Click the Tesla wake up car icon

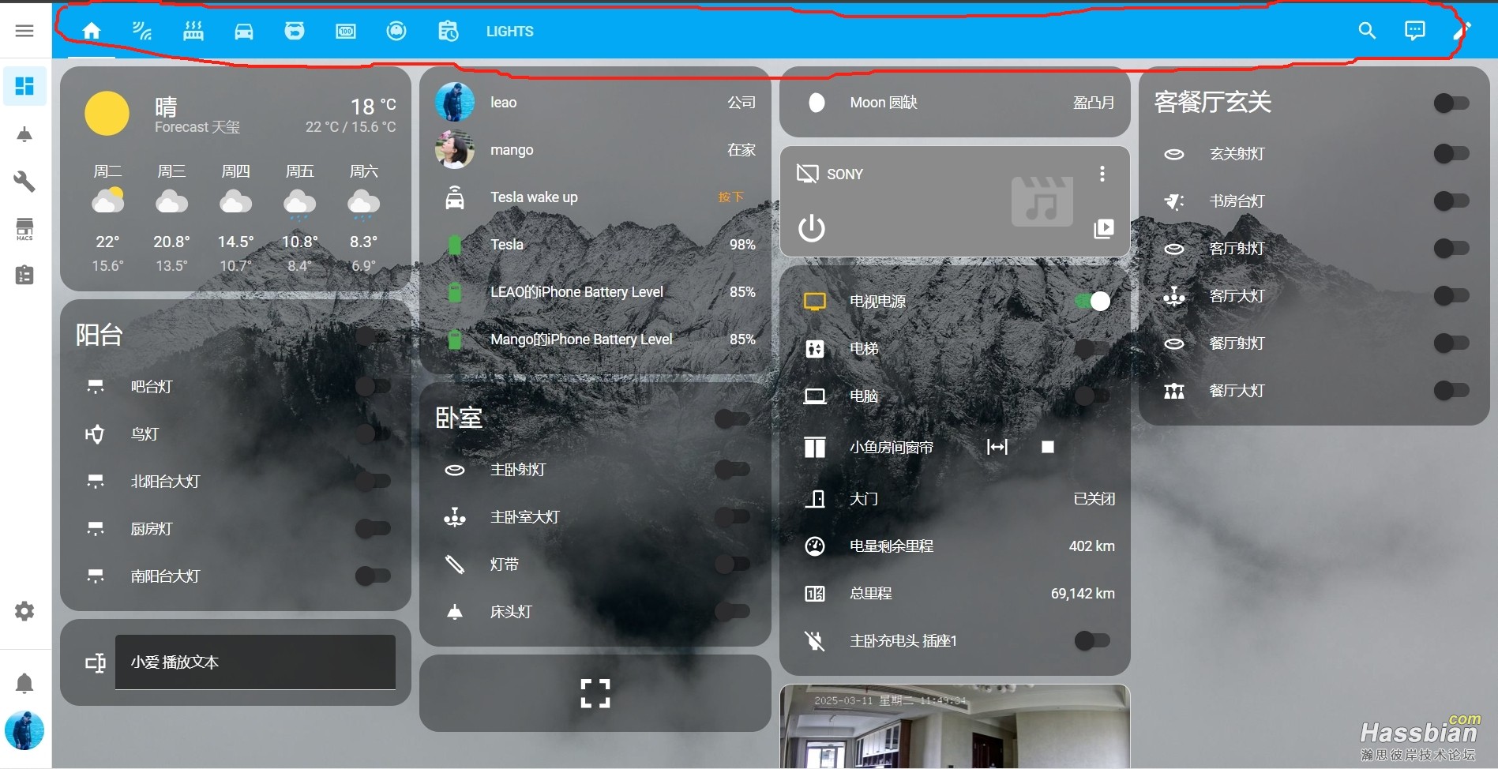(x=455, y=197)
